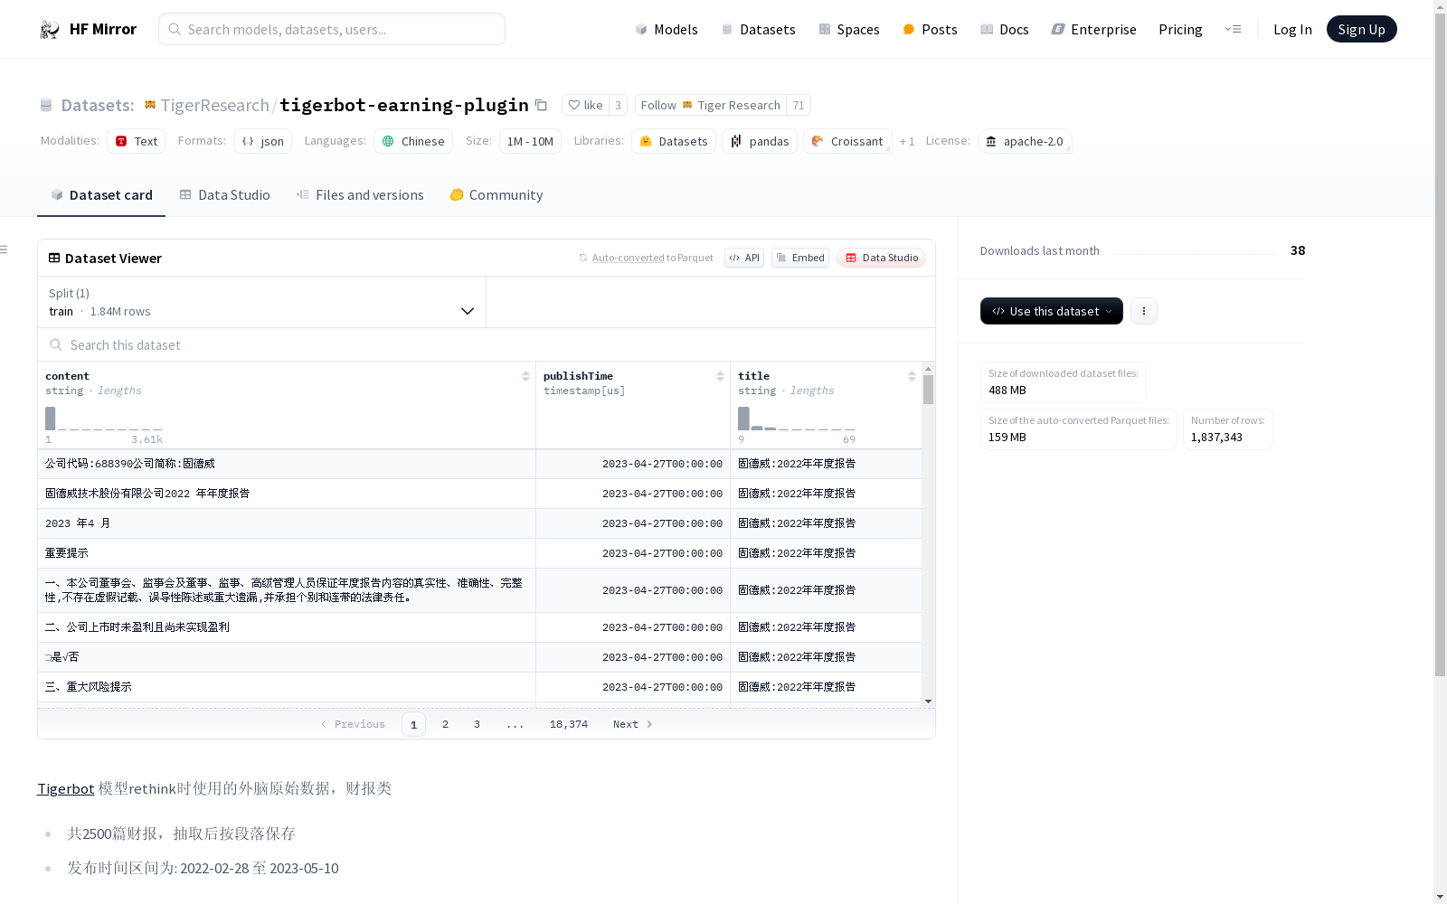Follow Tiger Research
The height and width of the screenshot is (904, 1447).
[x=710, y=105]
